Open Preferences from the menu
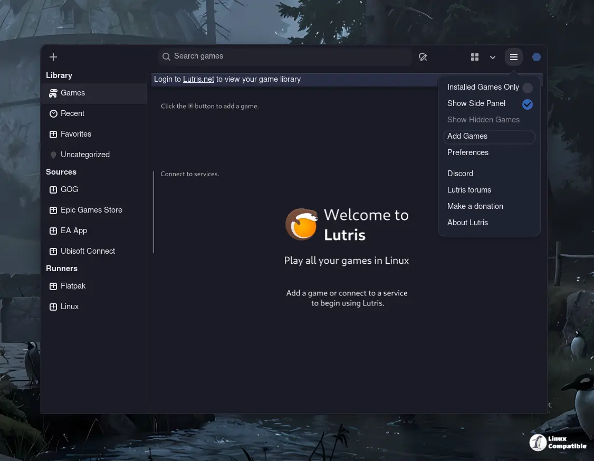This screenshot has height=461, width=594. pyautogui.click(x=468, y=152)
